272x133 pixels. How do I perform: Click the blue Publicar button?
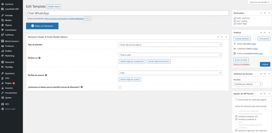tap(265, 64)
